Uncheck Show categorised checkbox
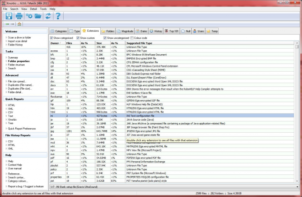Viewport: 302px width, 197px height. (x=51, y=37)
